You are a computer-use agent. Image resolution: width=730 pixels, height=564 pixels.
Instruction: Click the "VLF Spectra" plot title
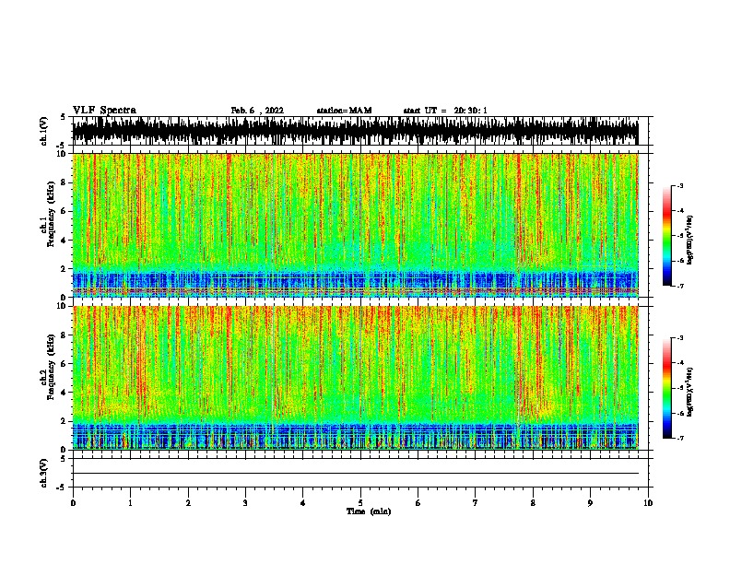click(x=104, y=111)
